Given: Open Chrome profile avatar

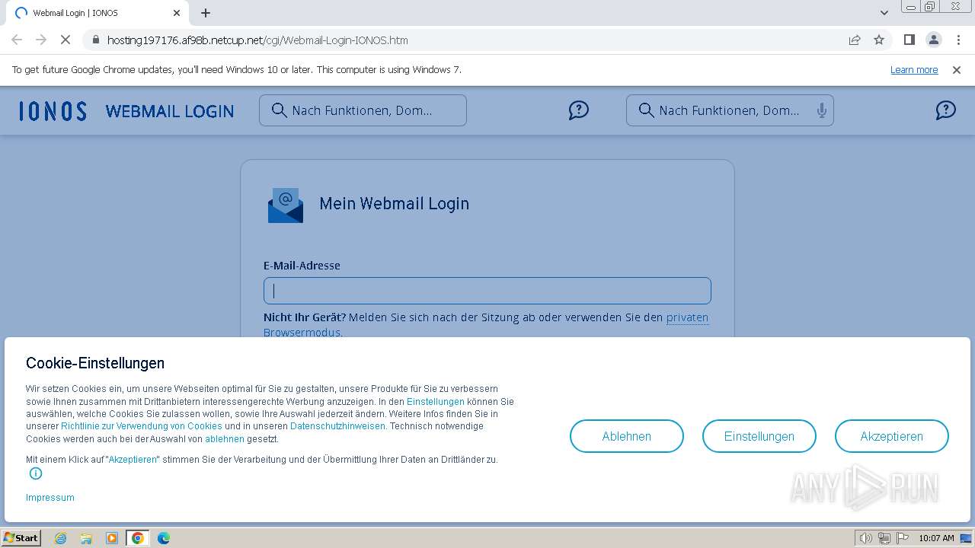Looking at the screenshot, I should point(933,40).
